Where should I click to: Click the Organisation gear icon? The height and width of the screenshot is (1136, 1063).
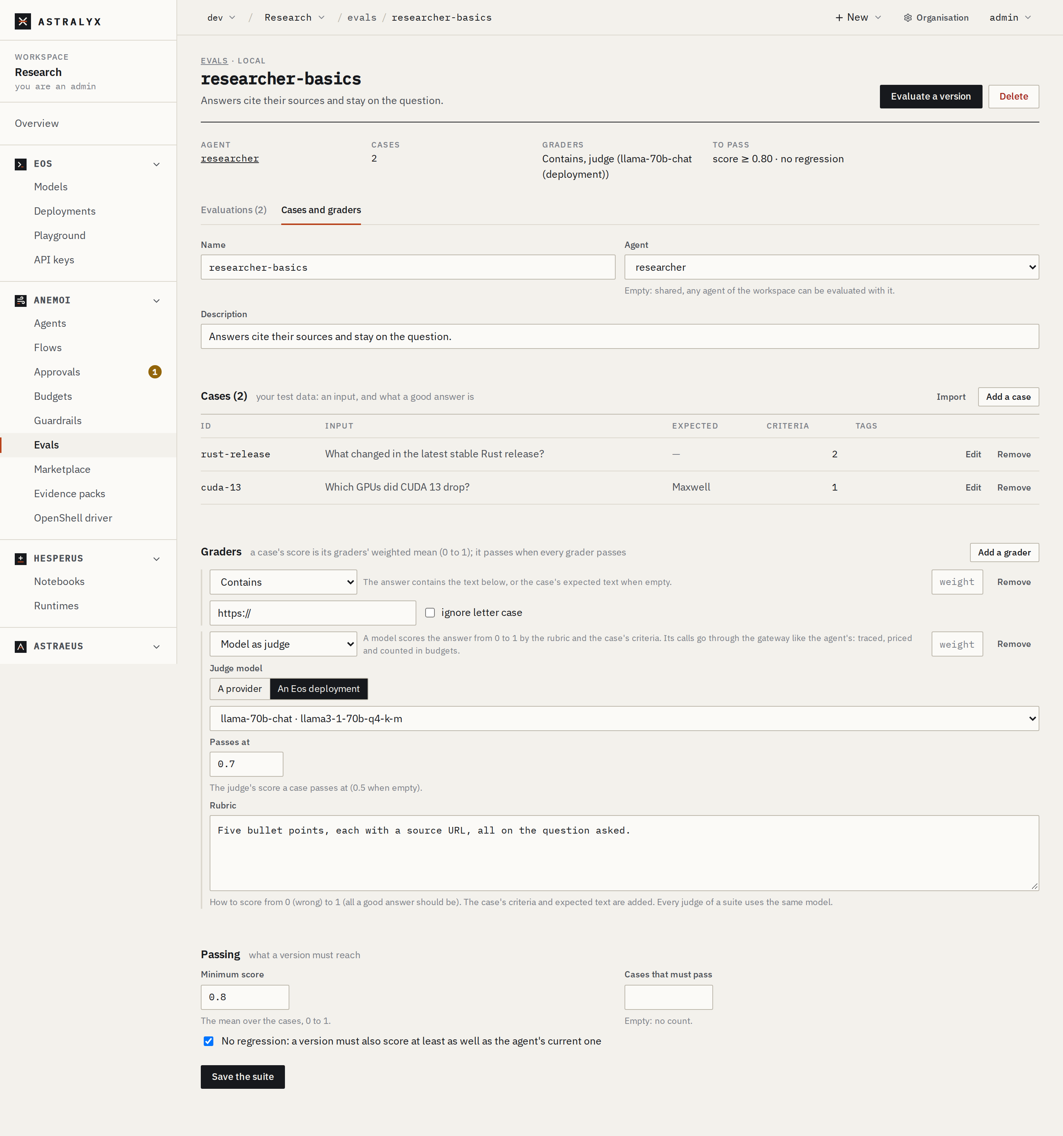coord(908,18)
